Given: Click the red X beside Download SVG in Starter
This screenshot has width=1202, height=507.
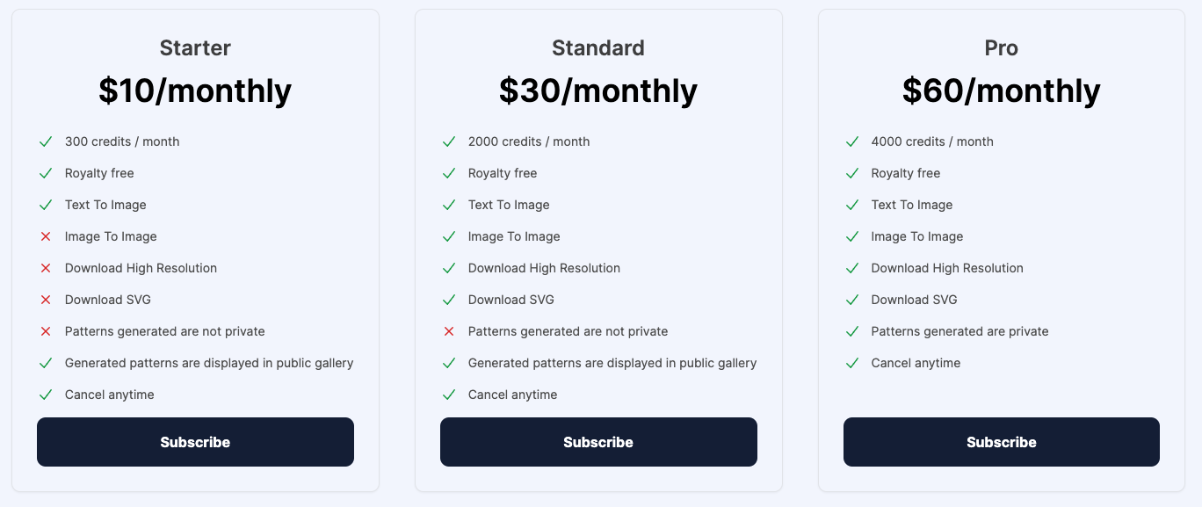Looking at the screenshot, I should 46,300.
